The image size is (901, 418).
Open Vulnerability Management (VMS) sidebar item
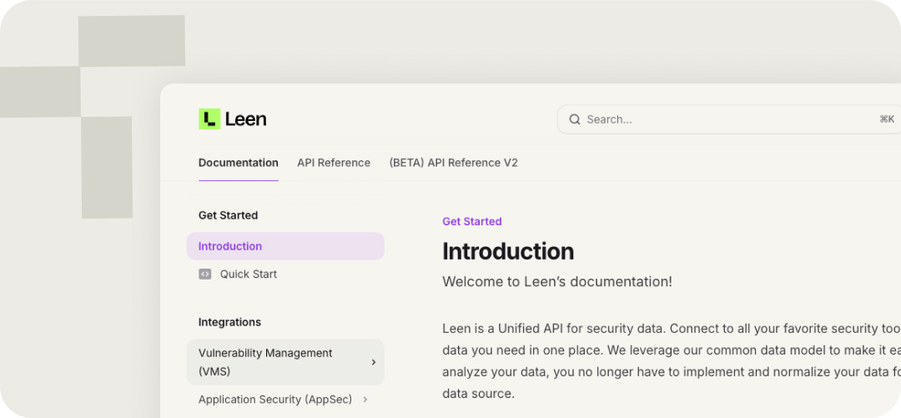pos(285,362)
